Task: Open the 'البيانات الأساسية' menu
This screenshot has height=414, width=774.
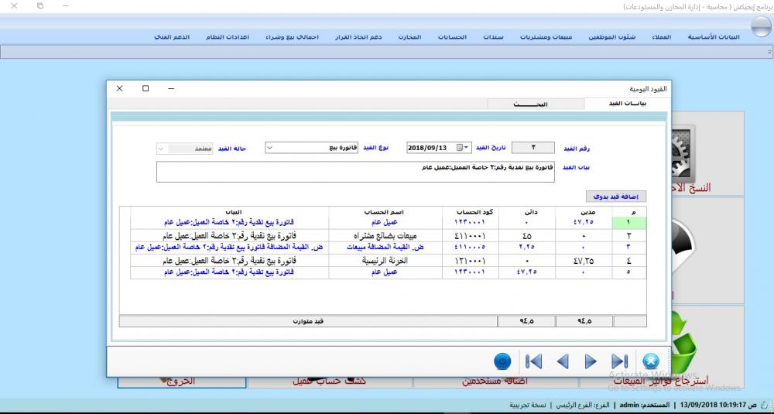Action: pyautogui.click(x=714, y=37)
